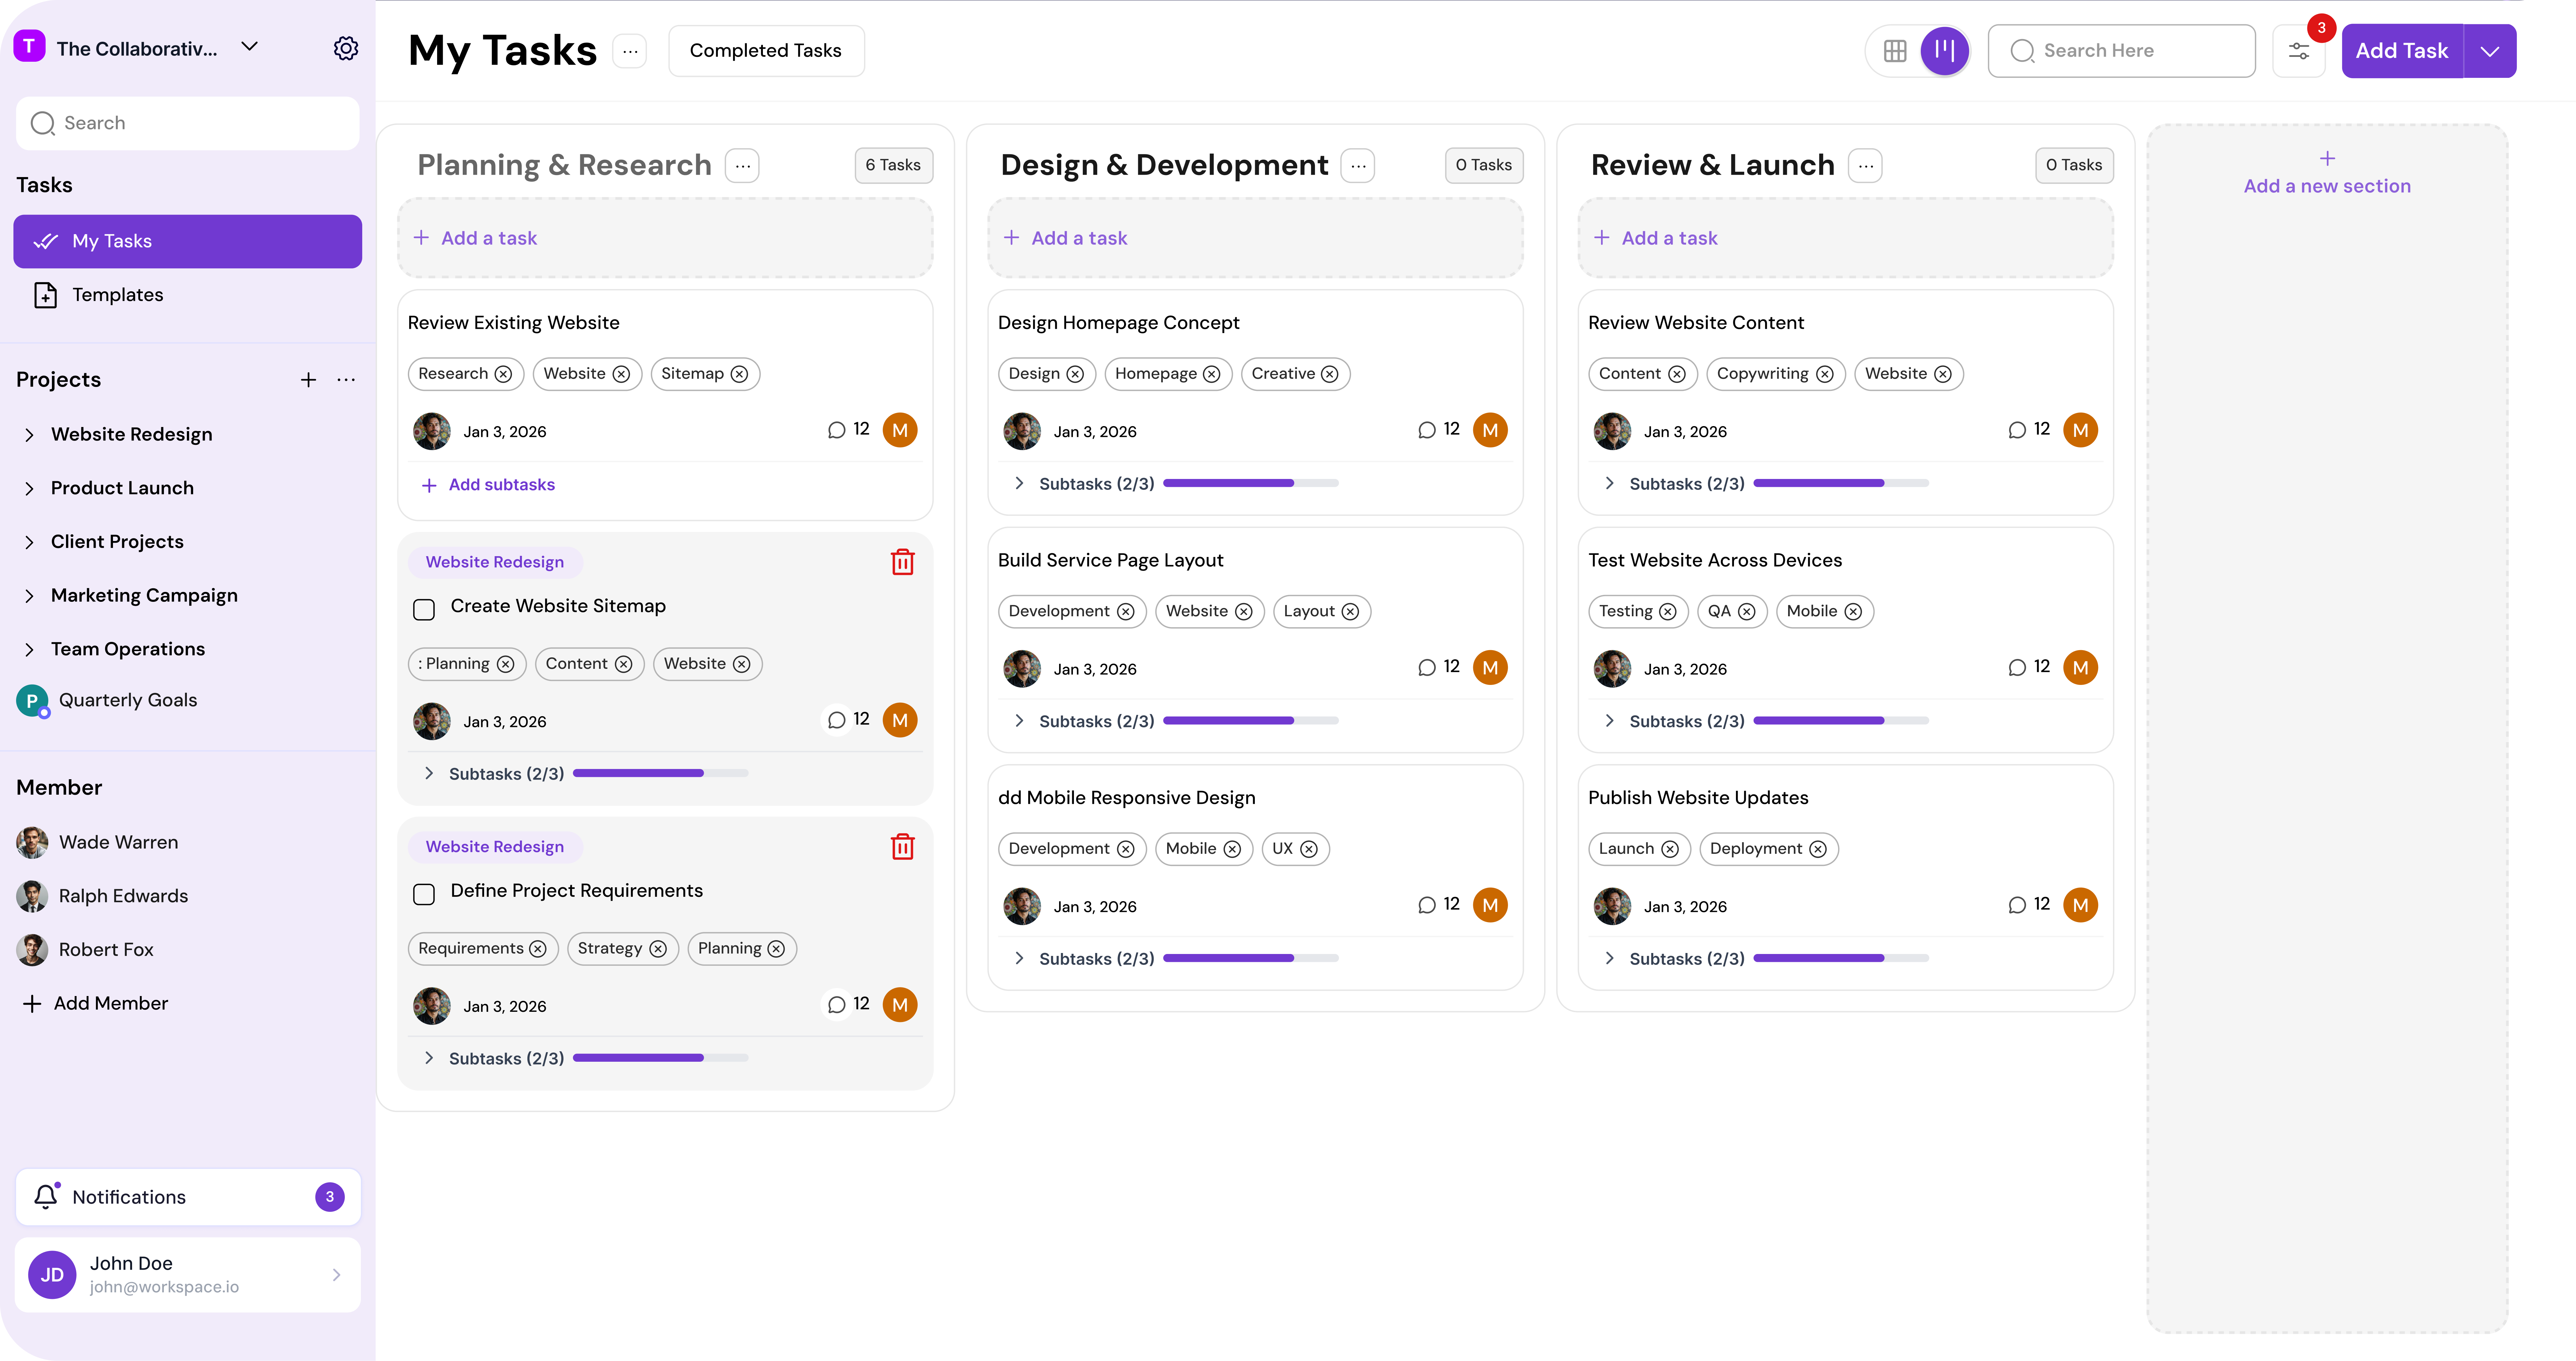Open the filter options icon
The height and width of the screenshot is (1361, 2576).
(2299, 51)
